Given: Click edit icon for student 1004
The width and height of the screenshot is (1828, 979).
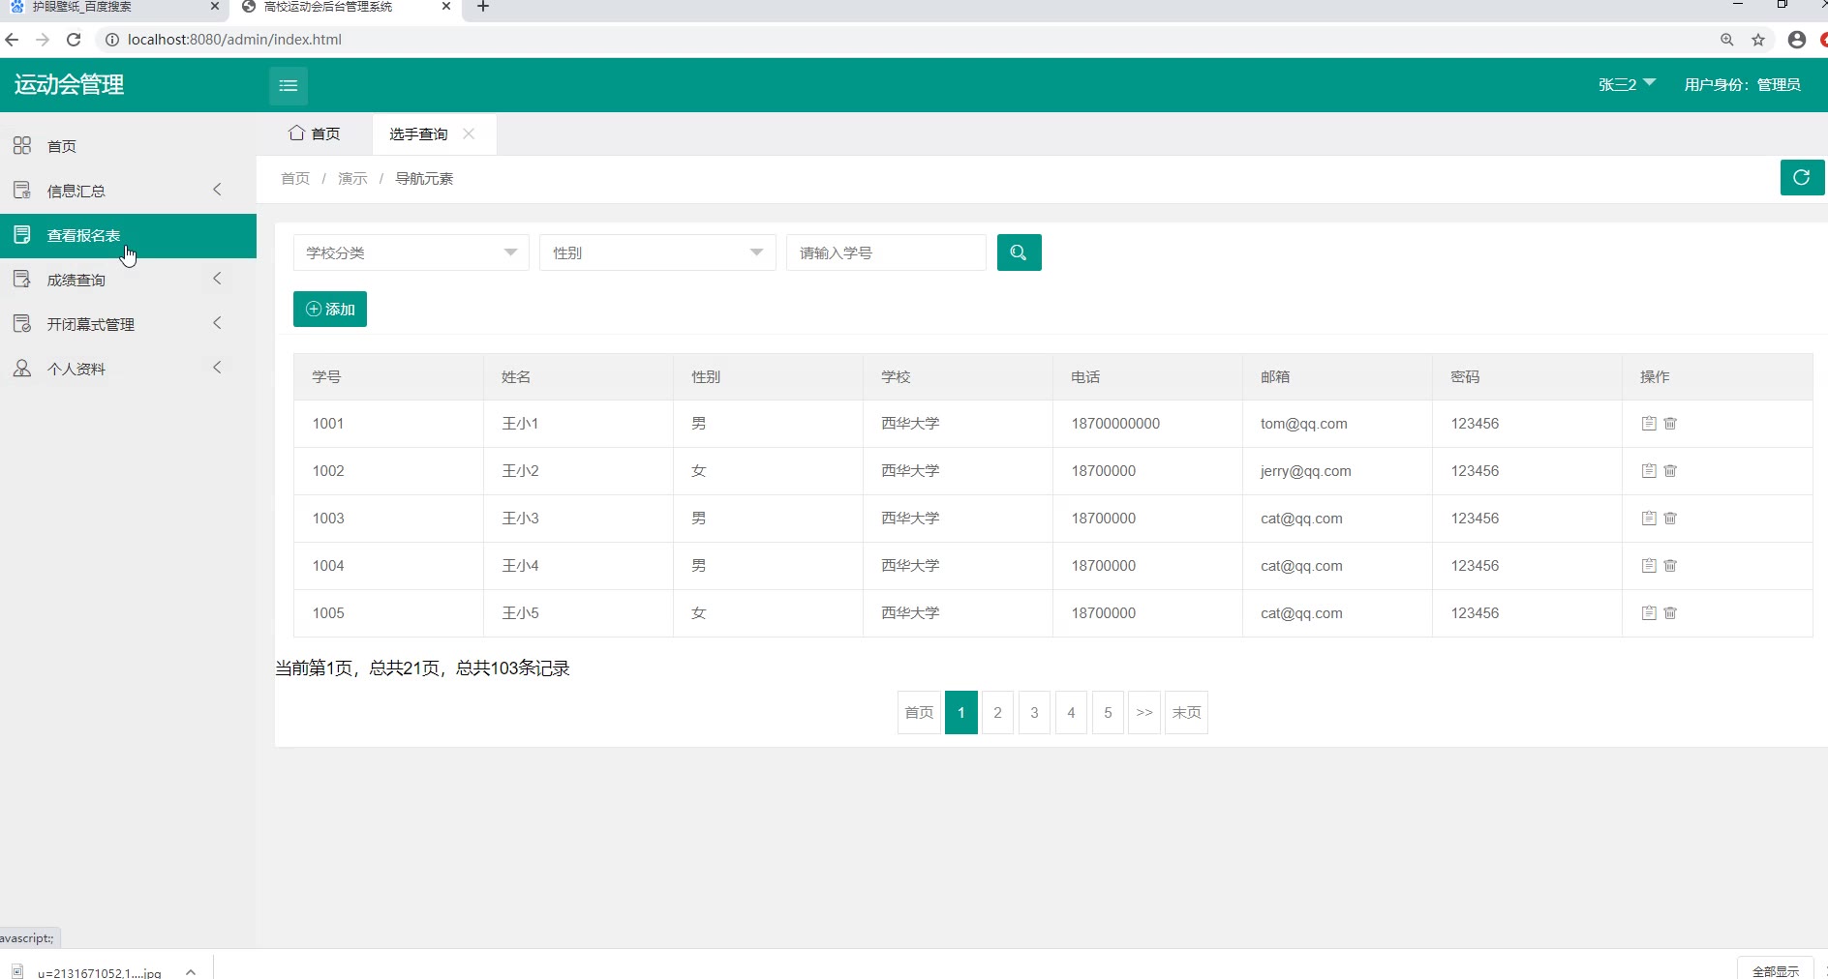Looking at the screenshot, I should click(1648, 566).
